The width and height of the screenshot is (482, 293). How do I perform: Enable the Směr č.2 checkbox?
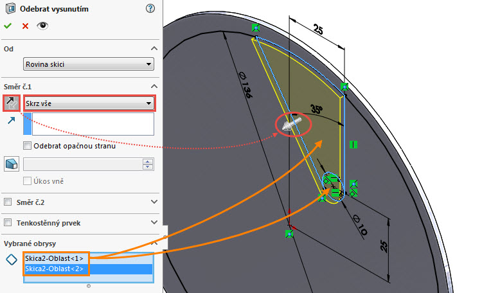point(8,202)
